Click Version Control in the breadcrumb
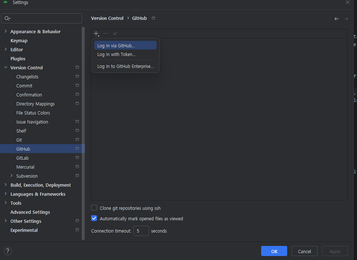 click(107, 18)
